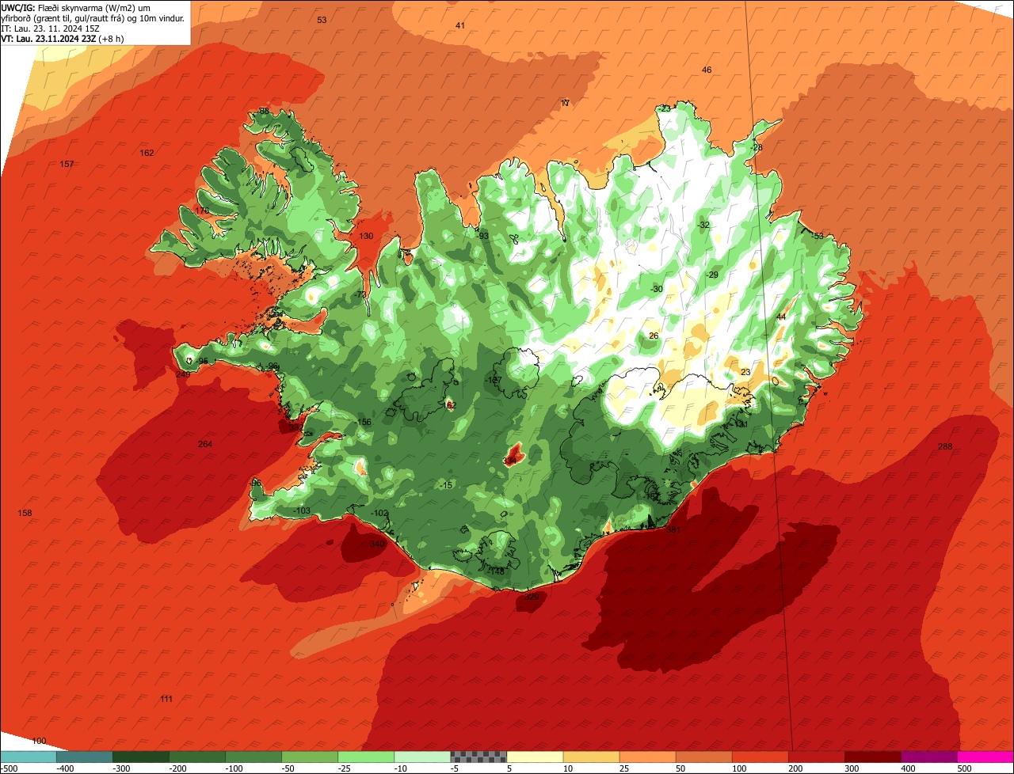Click the map value 158 at the far west
Screen dimensions: 1014x774
click(x=25, y=514)
